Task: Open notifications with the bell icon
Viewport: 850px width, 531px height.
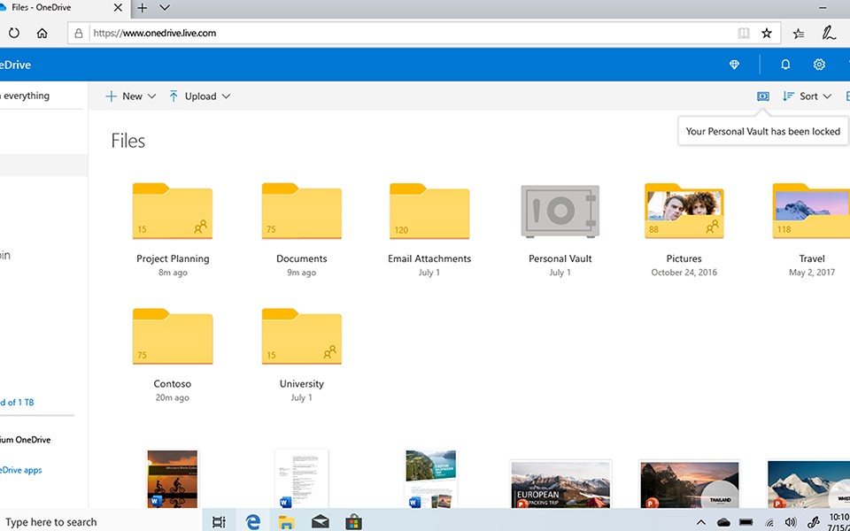Action: (785, 65)
